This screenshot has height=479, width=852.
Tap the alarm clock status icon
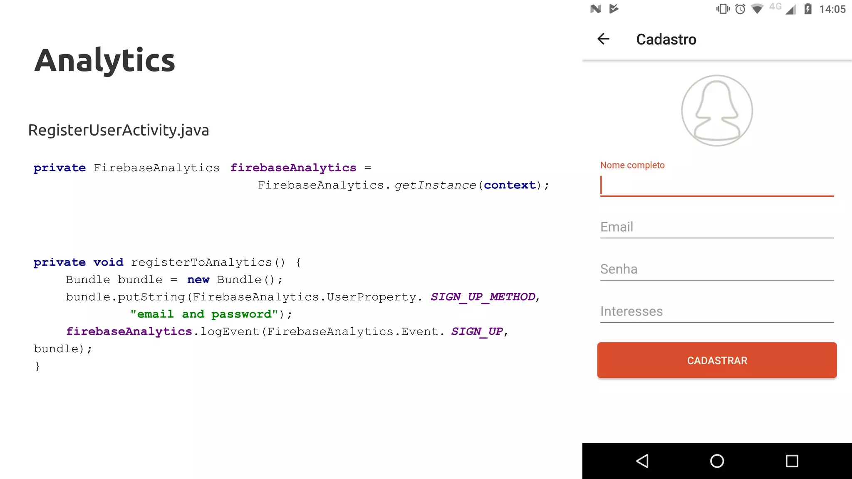pos(740,9)
